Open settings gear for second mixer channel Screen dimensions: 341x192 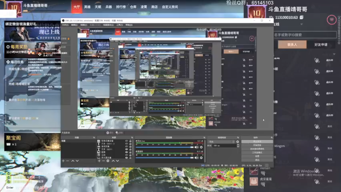(x=201, y=157)
